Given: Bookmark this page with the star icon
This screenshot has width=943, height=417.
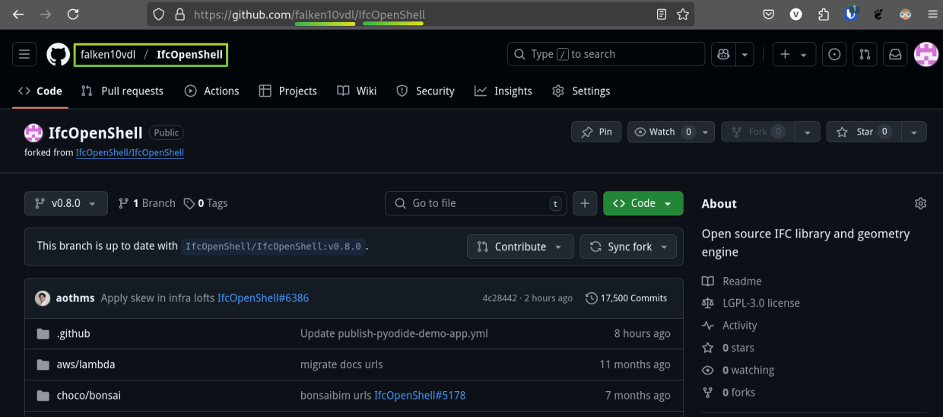Looking at the screenshot, I should click(x=683, y=14).
